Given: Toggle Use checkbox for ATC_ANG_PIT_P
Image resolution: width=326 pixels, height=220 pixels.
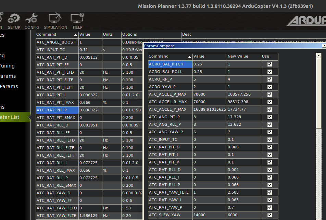Looking at the screenshot, I should 269,117.
